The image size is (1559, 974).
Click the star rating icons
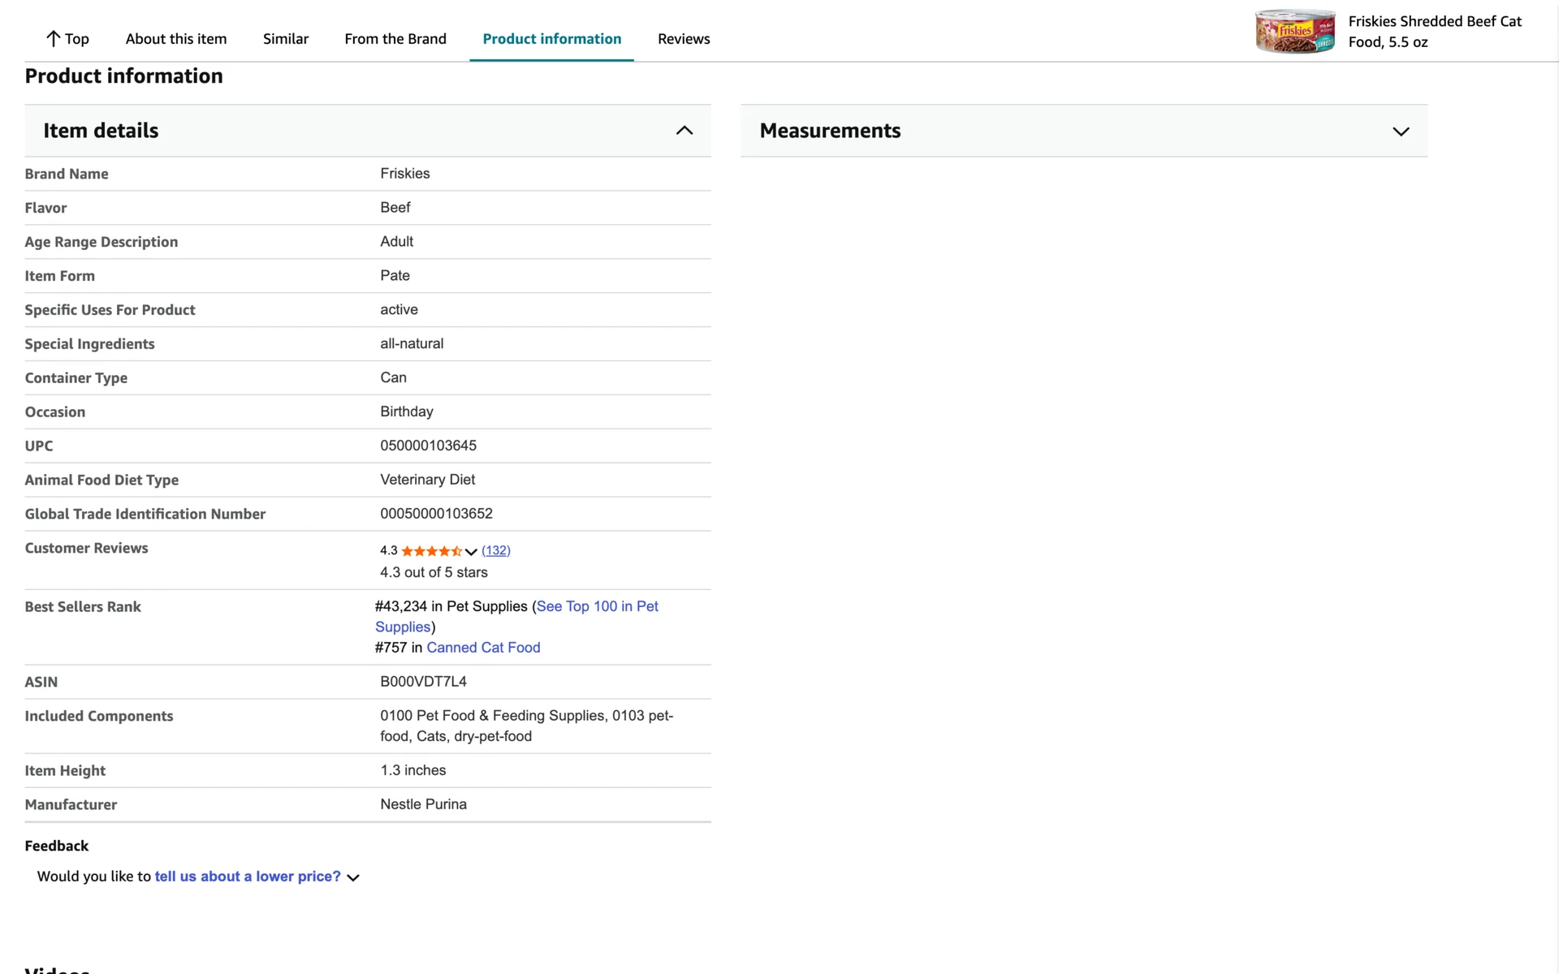[430, 551]
